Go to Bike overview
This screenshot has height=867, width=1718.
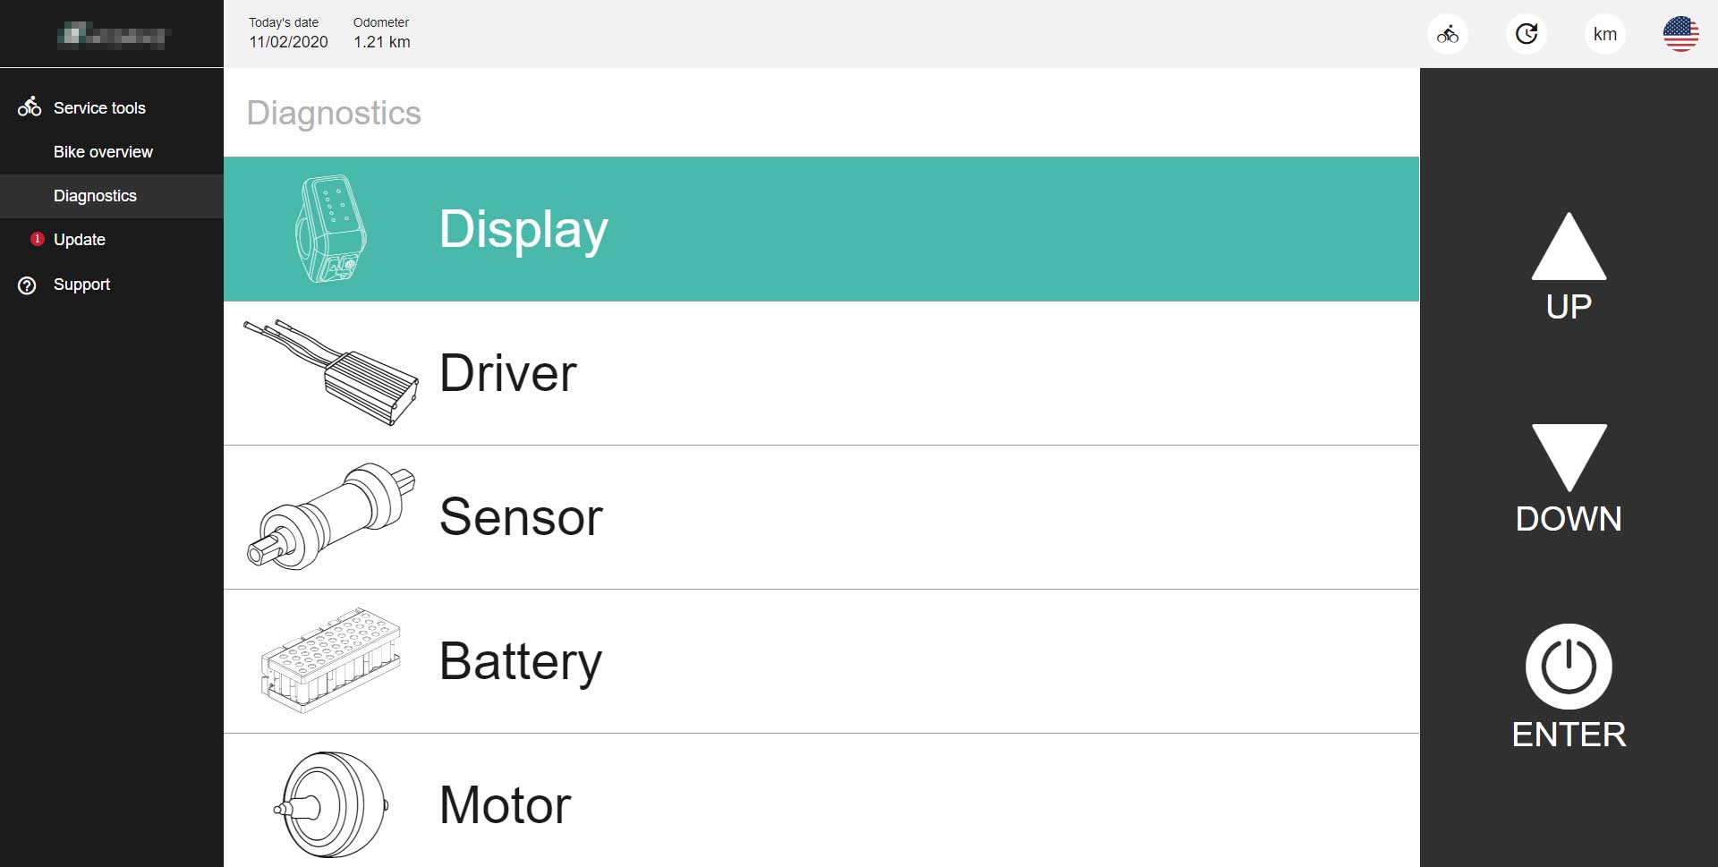pos(103,152)
